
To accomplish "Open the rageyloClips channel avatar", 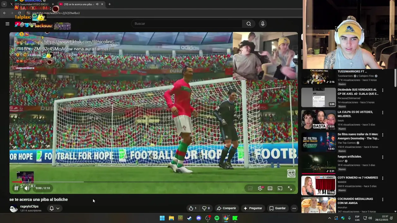I will coord(14,208).
